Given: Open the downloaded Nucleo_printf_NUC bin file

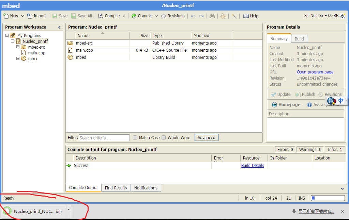Looking at the screenshot, I should [34, 211].
